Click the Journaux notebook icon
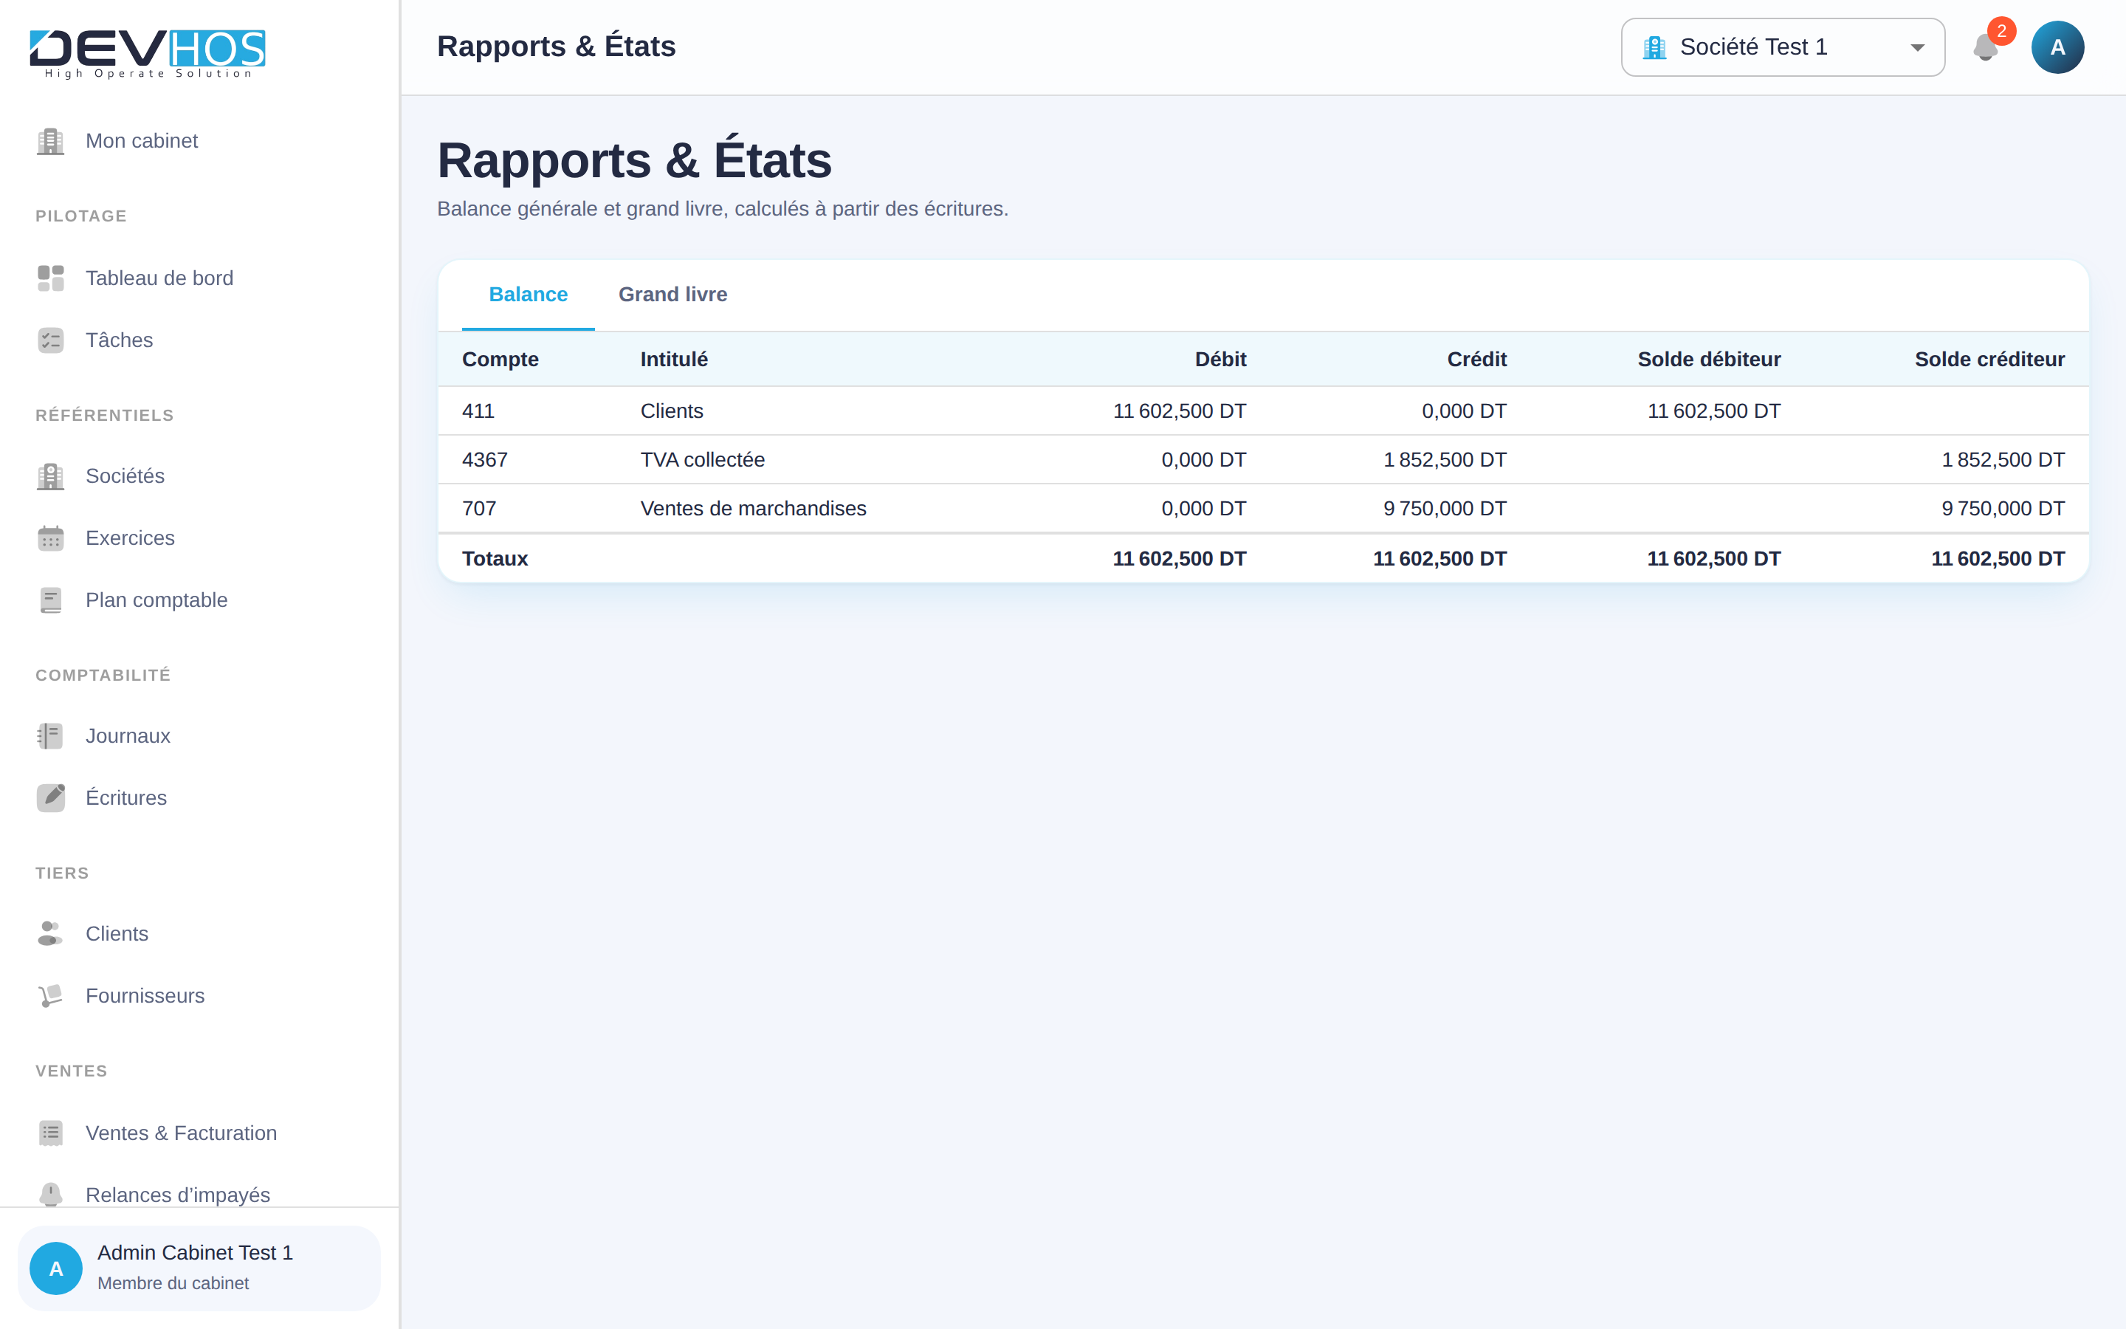The width and height of the screenshot is (2126, 1329). (x=51, y=735)
